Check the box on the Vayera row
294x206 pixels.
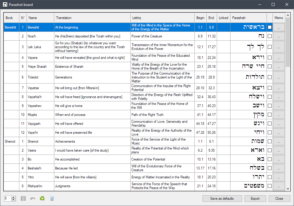[x=270, y=58]
